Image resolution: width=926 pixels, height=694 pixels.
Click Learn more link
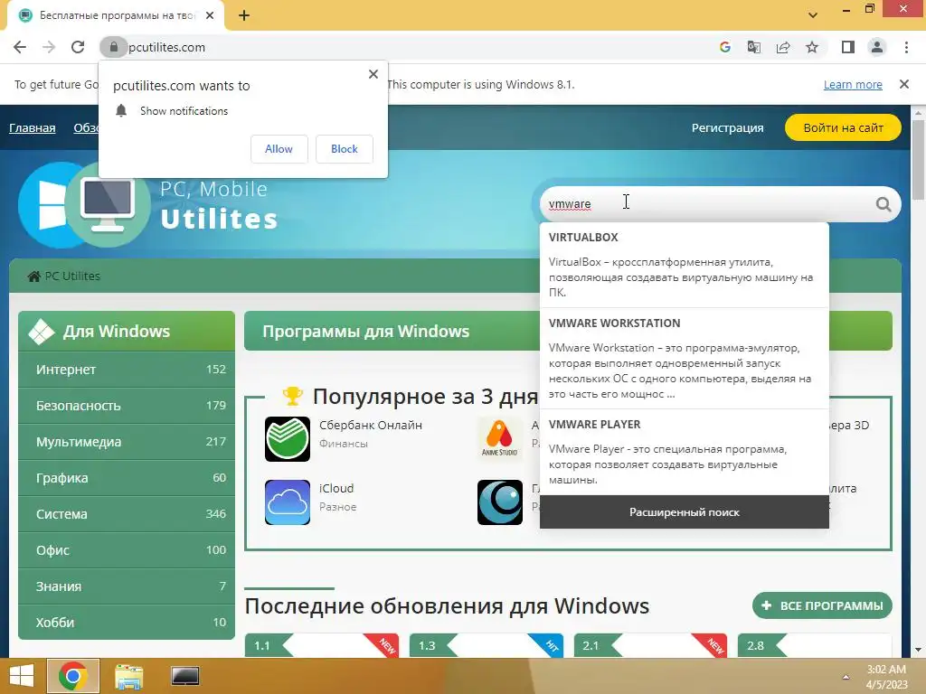[853, 84]
